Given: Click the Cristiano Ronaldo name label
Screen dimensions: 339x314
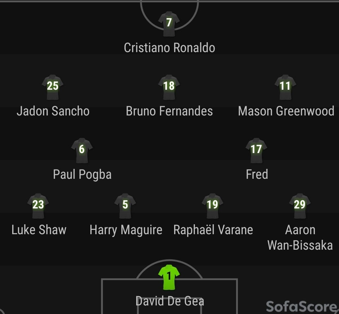Looking at the screenshot, I should click(x=169, y=48).
